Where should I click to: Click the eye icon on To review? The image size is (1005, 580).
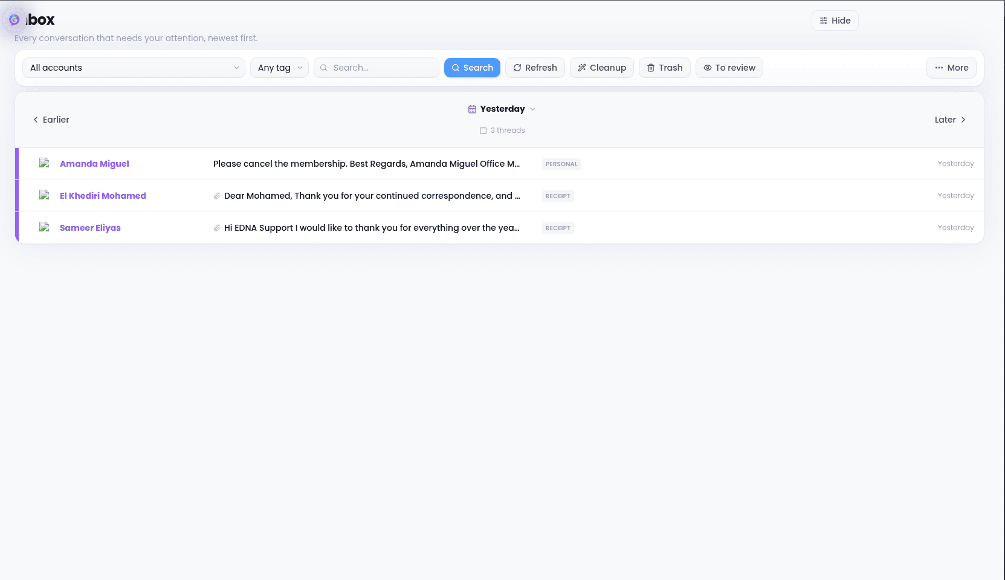coord(708,68)
